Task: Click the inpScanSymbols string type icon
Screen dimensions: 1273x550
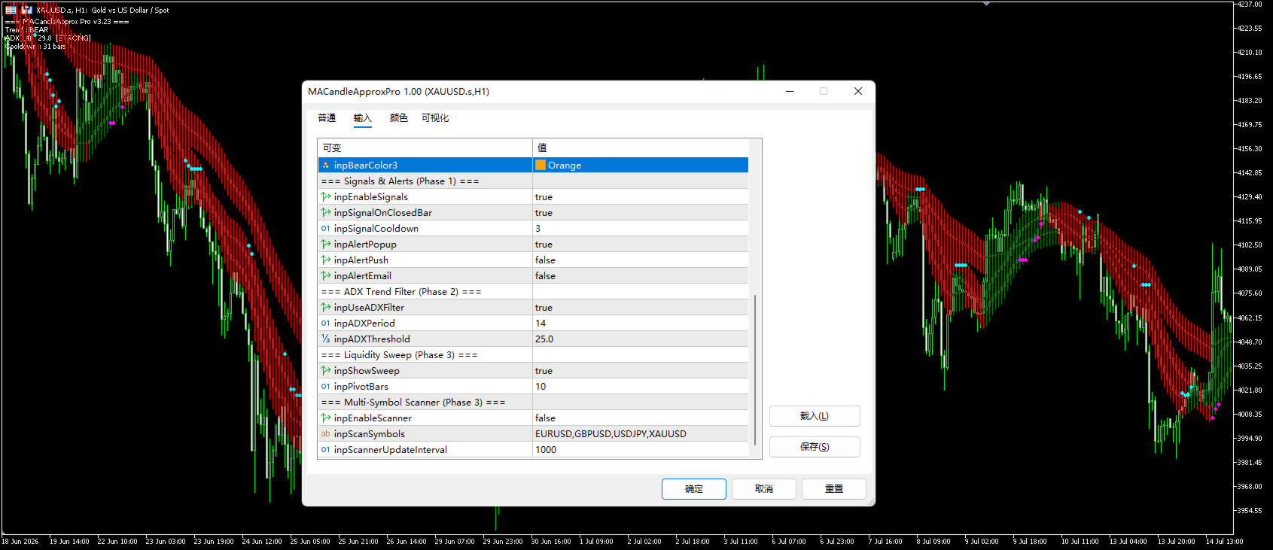Action: tap(326, 434)
